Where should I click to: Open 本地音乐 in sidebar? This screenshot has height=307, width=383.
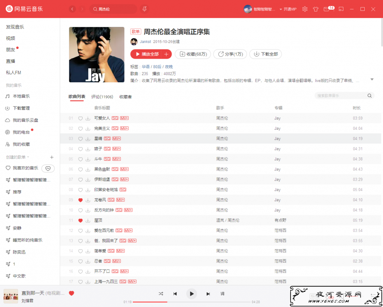pos(21,96)
